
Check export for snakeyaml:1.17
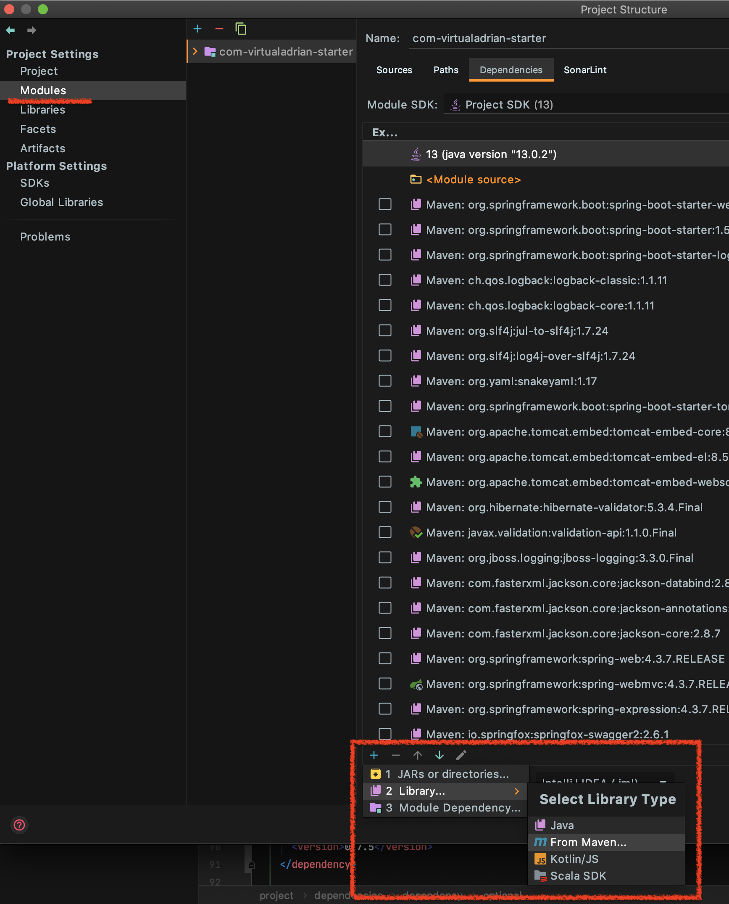tap(385, 381)
